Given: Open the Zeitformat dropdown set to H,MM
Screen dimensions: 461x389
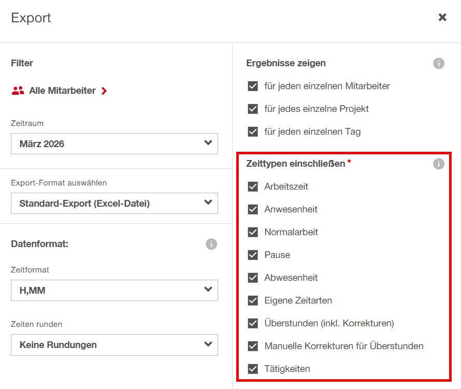Looking at the screenshot, I should point(114,291).
